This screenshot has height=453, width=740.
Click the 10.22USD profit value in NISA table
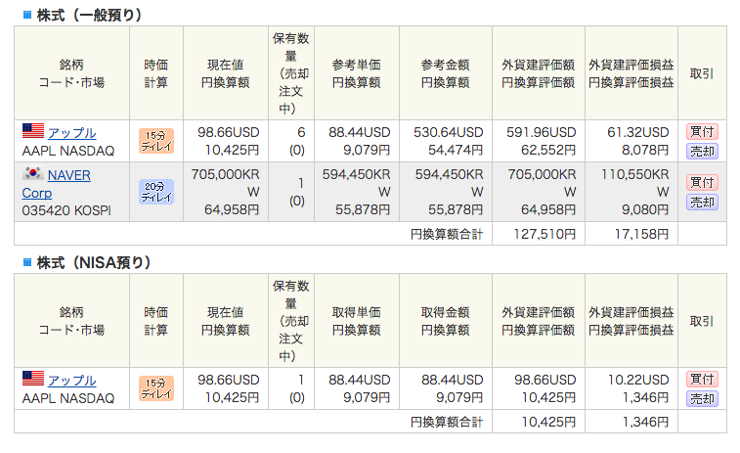[638, 380]
